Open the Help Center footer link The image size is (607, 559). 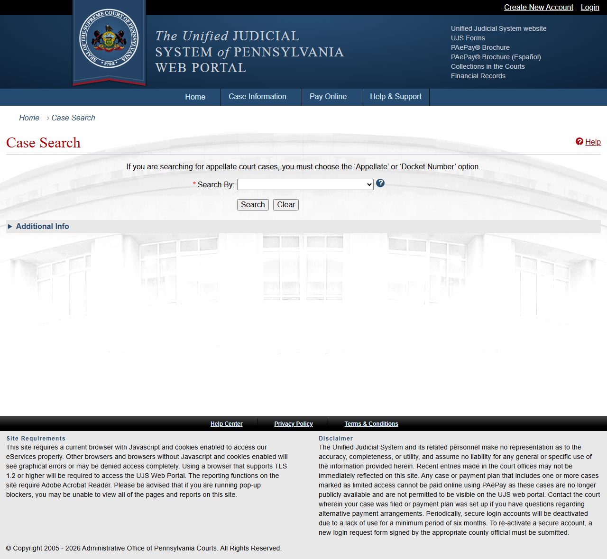[x=226, y=424]
